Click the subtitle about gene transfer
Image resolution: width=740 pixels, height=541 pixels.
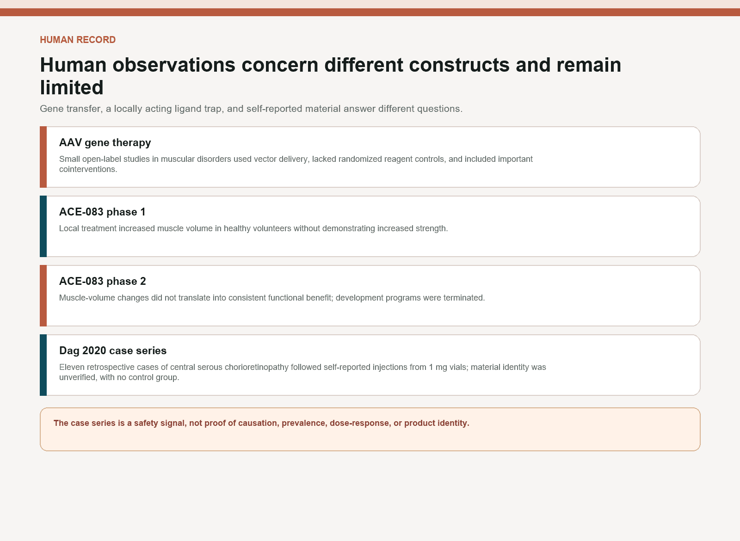251,109
